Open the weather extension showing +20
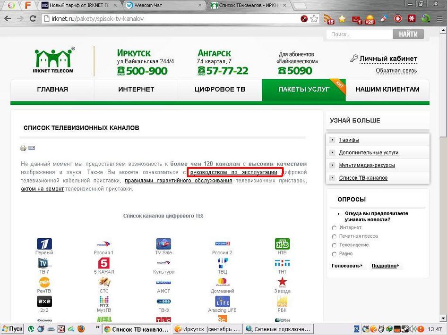Viewport: 447px width, 335px height. [370, 19]
